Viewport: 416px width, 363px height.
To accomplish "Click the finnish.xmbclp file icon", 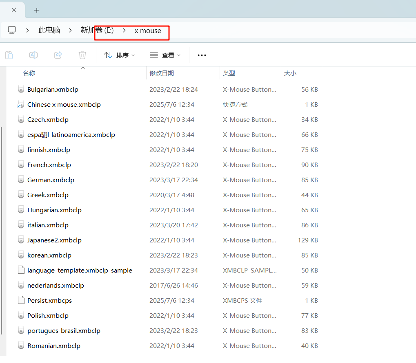I will coord(21,150).
